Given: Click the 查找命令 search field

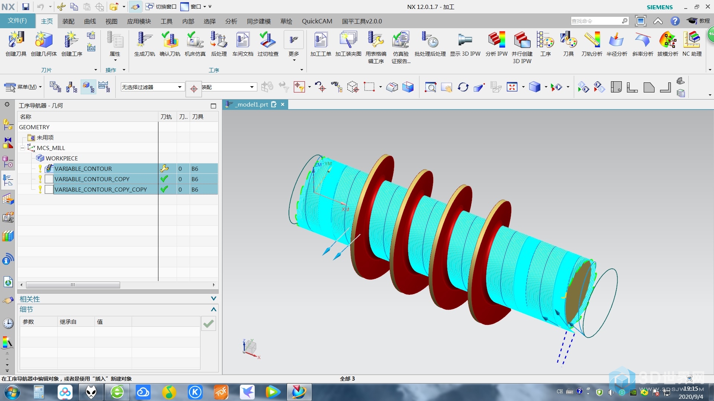Looking at the screenshot, I should pyautogui.click(x=596, y=21).
